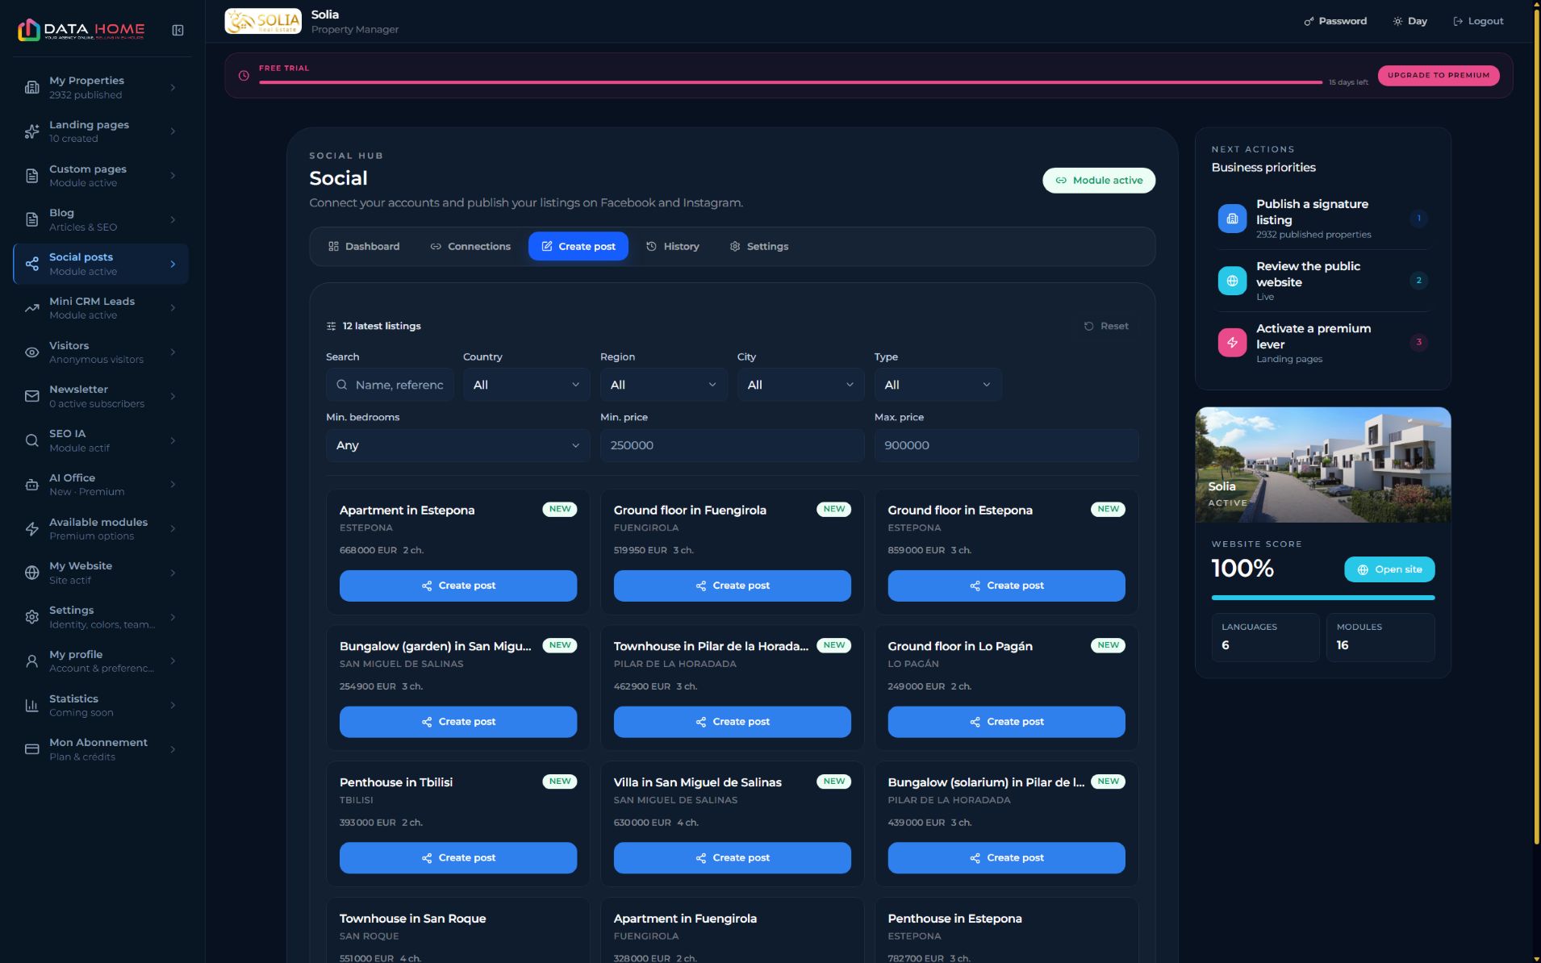Click the Solia property thumbnail image
The width and height of the screenshot is (1541, 963).
coord(1323,465)
